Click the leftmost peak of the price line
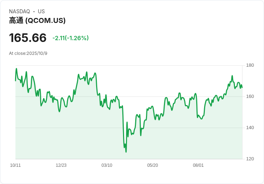This screenshot has height=184, width=264. [x=16, y=69]
